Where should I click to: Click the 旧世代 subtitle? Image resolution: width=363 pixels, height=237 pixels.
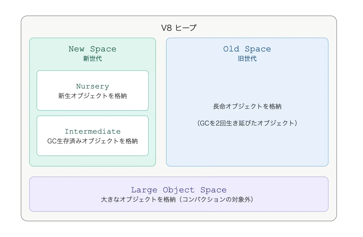tap(247, 58)
